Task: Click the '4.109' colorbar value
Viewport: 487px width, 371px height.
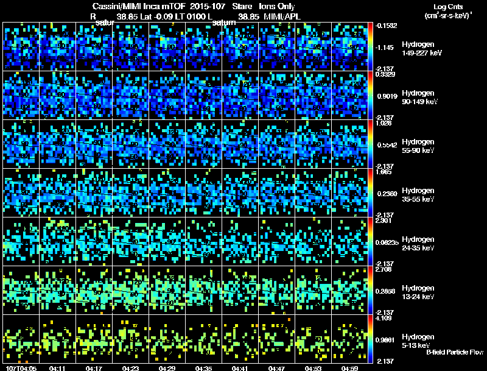Action: pyautogui.click(x=384, y=318)
